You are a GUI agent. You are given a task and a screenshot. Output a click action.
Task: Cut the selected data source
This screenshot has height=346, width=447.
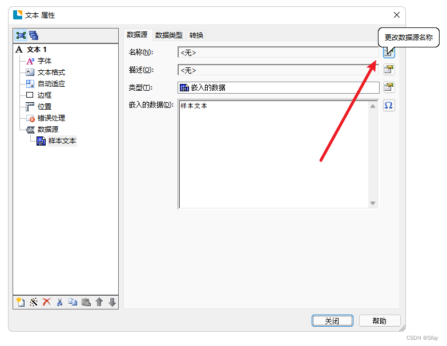tap(59, 302)
